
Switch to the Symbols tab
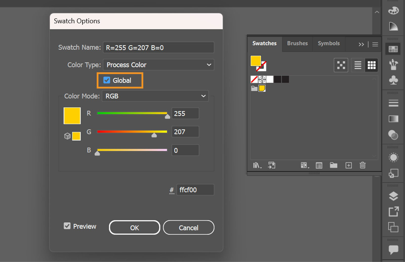click(329, 43)
